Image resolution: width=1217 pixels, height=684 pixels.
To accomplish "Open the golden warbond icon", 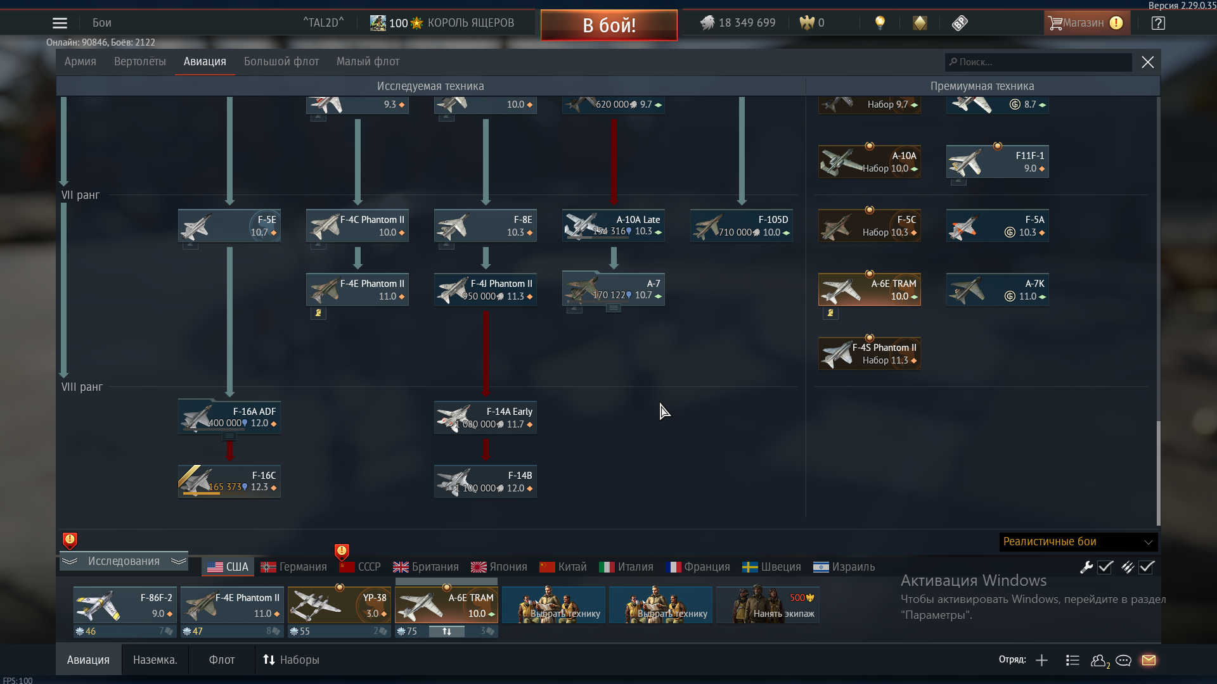I will (920, 23).
